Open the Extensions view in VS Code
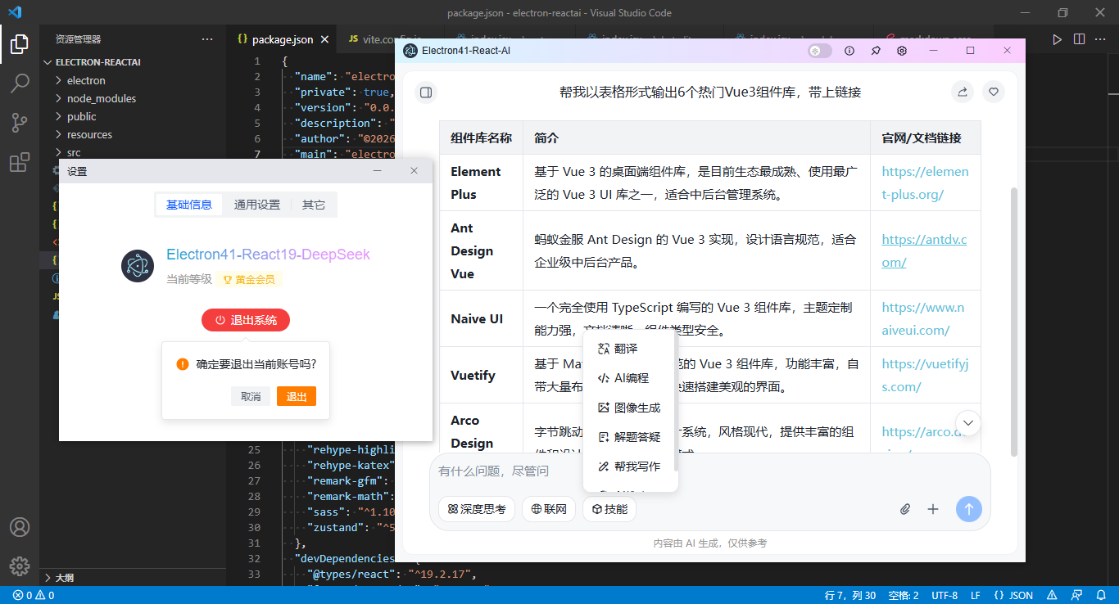This screenshot has width=1119, height=604. pos(20,162)
